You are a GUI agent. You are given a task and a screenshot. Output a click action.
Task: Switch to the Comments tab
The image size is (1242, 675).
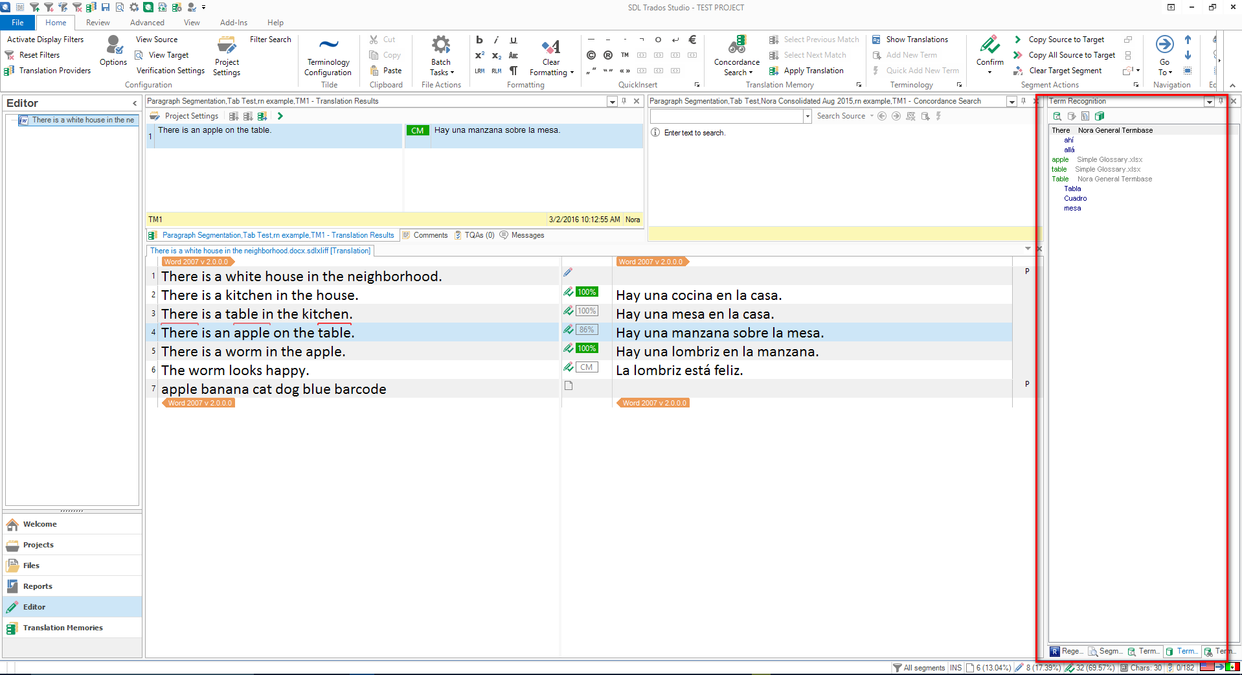click(x=425, y=235)
